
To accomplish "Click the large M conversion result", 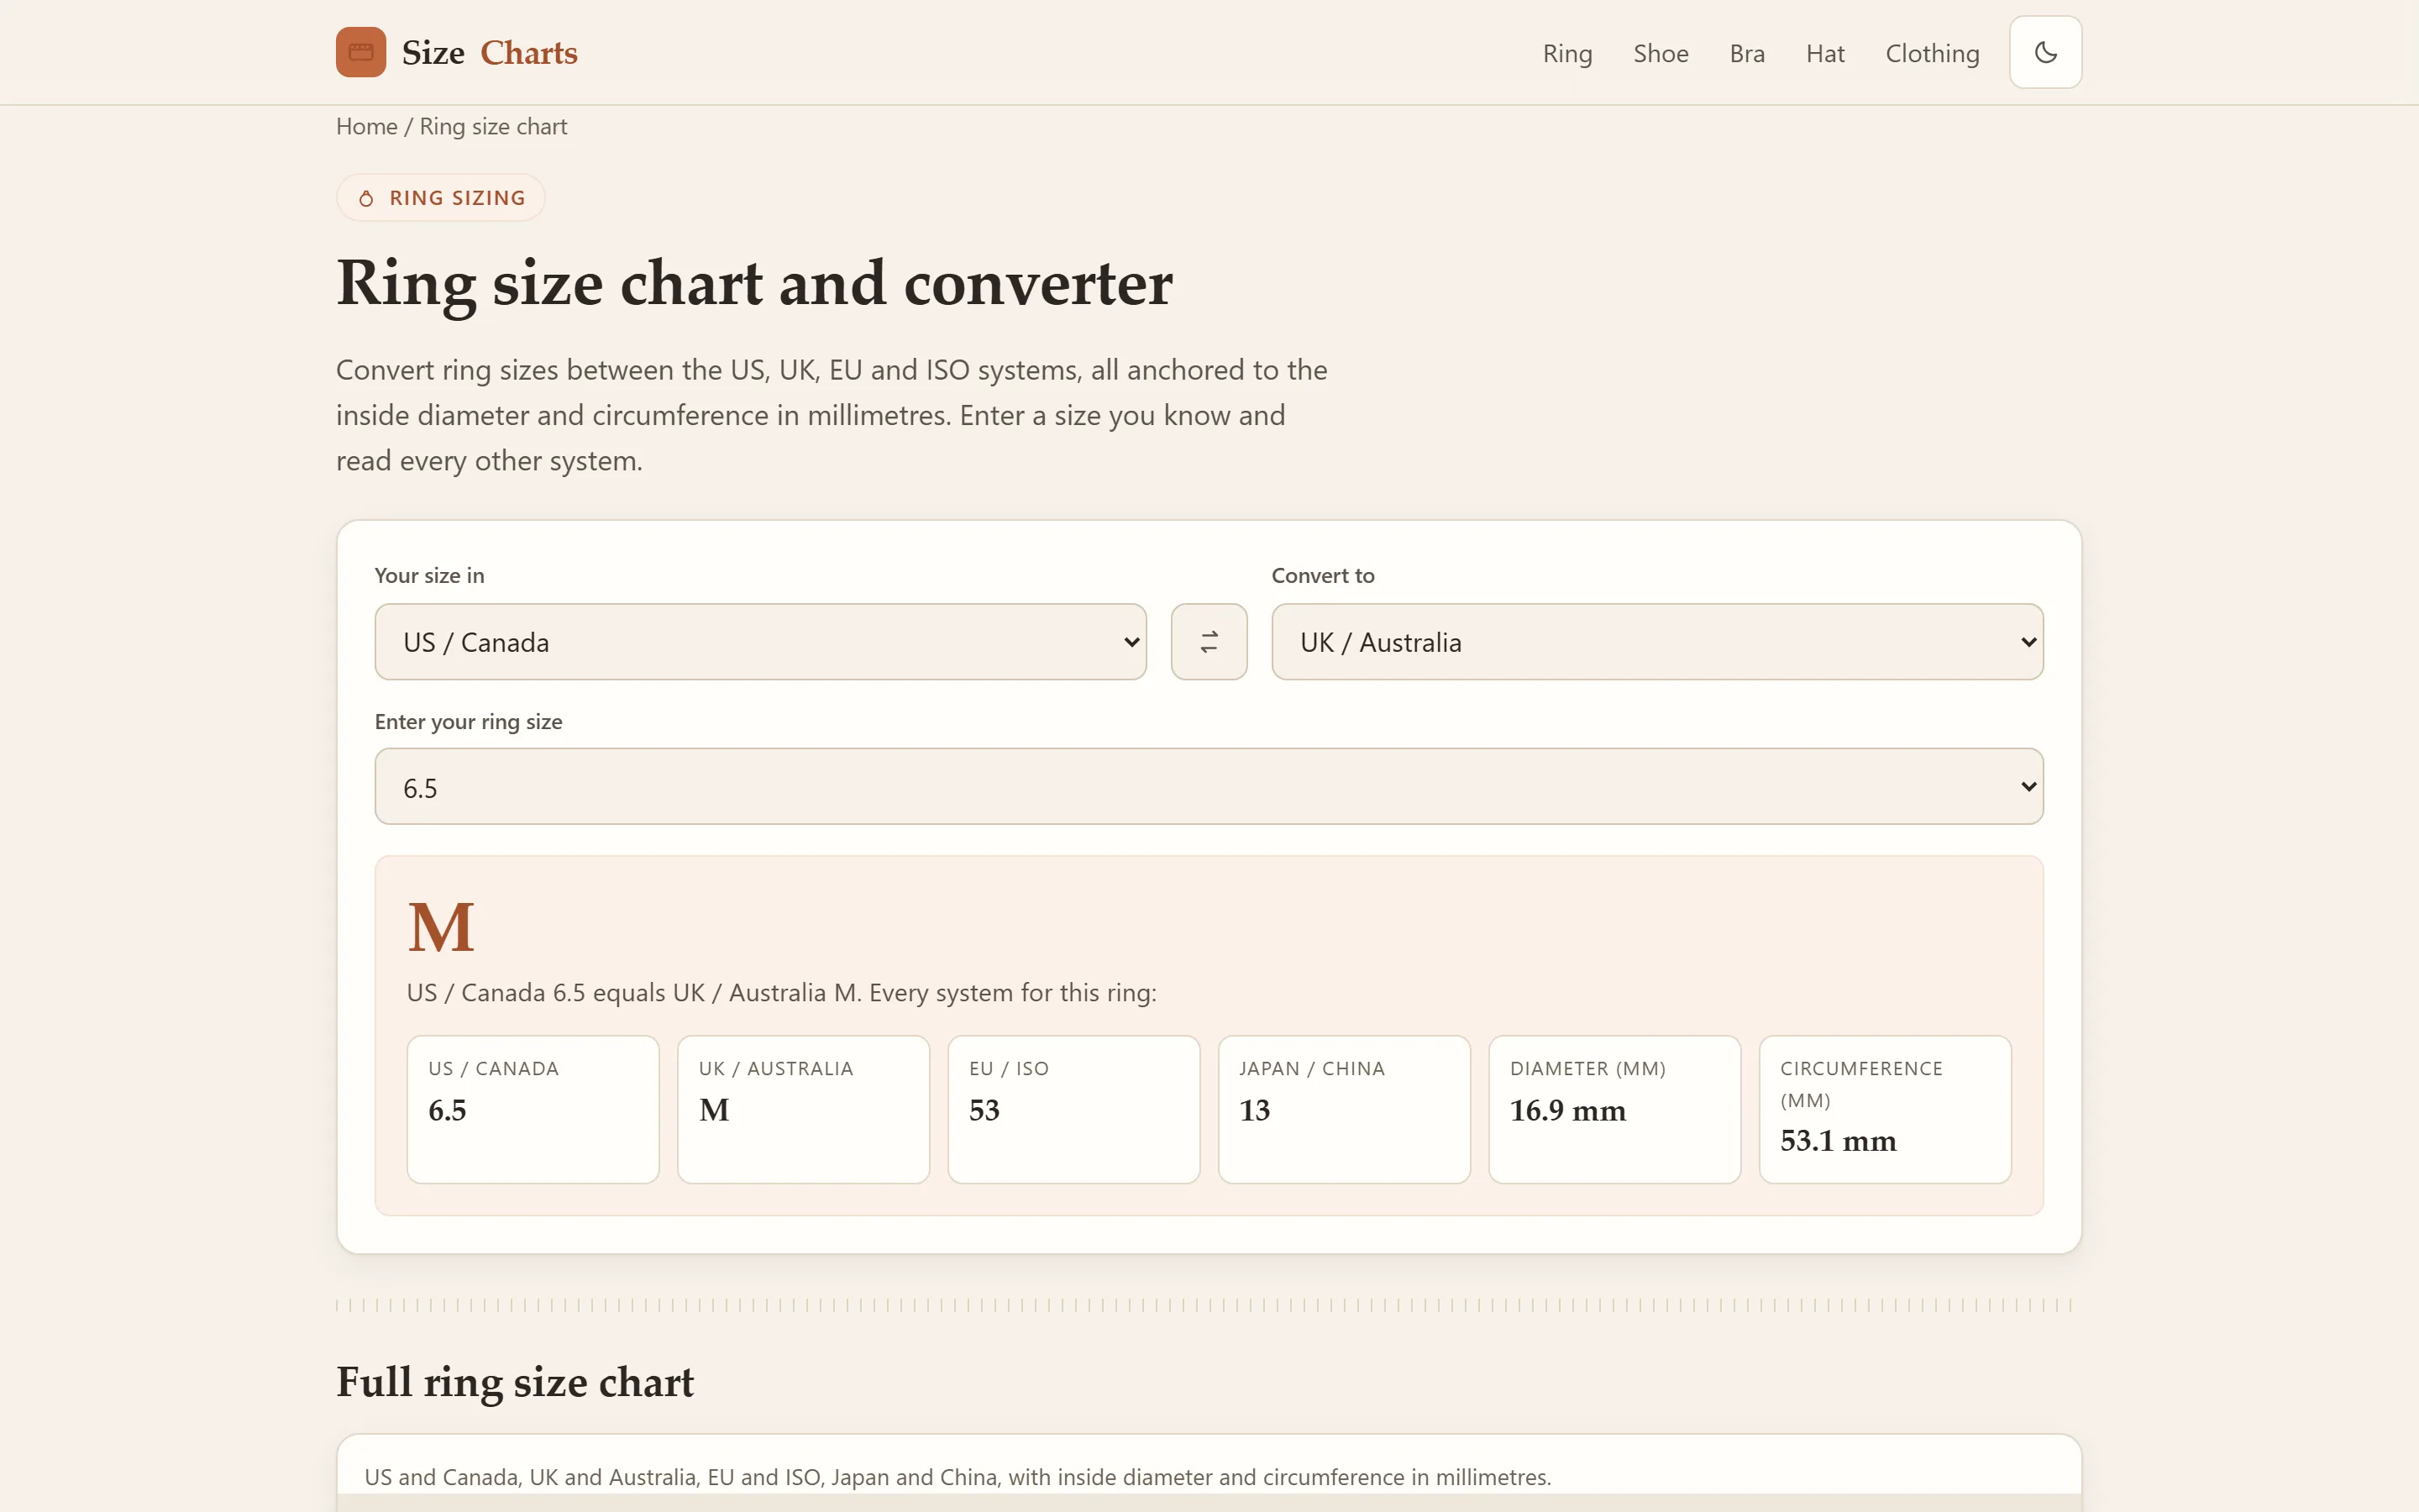I will pyautogui.click(x=441, y=927).
